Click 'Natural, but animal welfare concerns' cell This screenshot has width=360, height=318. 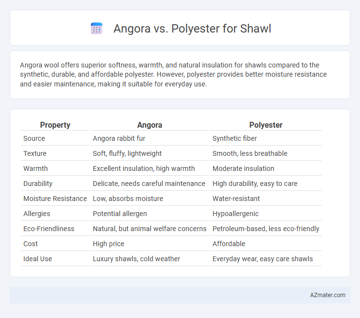pos(150,229)
